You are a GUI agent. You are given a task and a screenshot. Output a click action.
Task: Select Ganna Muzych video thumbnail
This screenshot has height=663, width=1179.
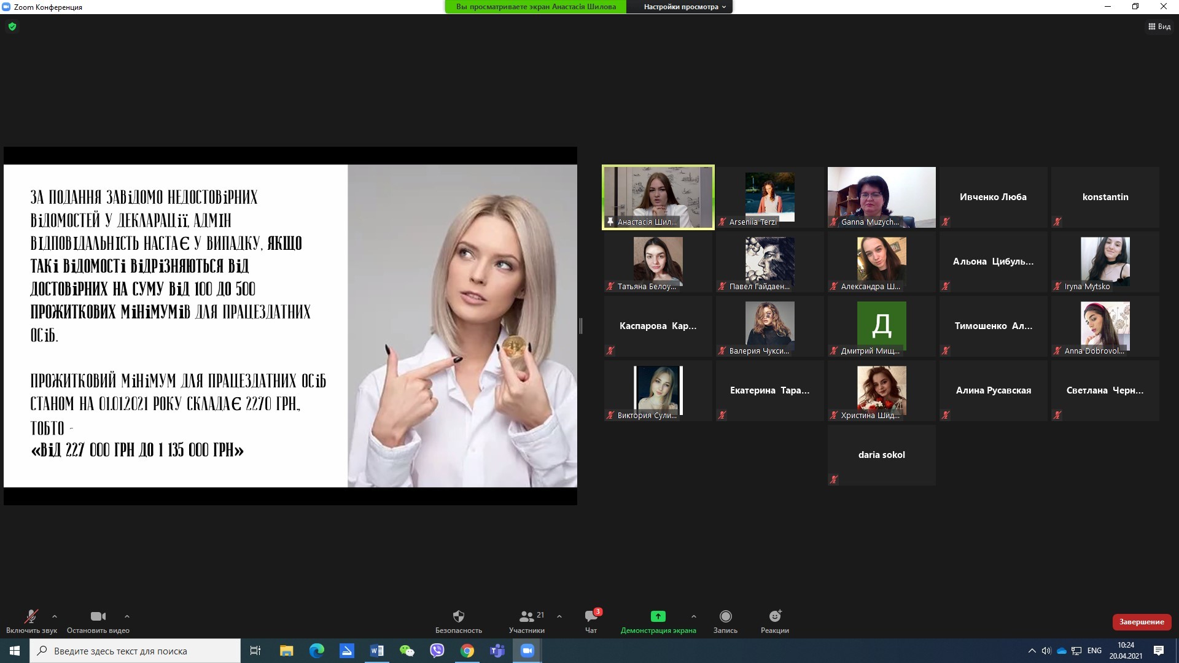click(881, 197)
